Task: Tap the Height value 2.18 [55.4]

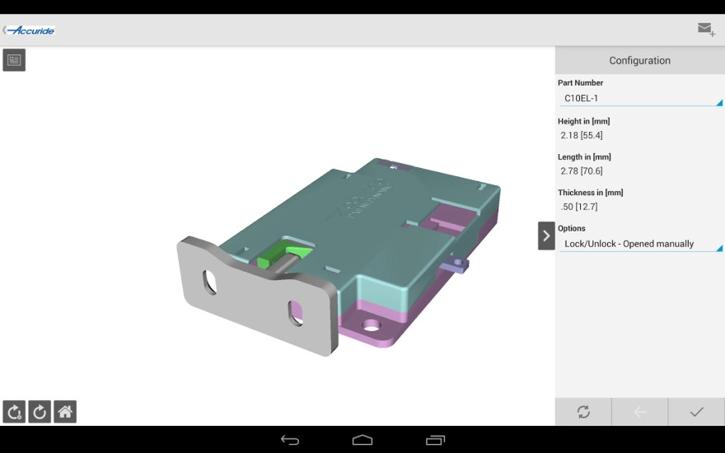Action: tap(582, 135)
